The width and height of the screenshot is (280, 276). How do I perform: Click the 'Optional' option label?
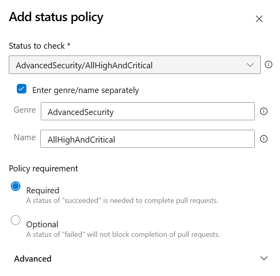point(42,224)
